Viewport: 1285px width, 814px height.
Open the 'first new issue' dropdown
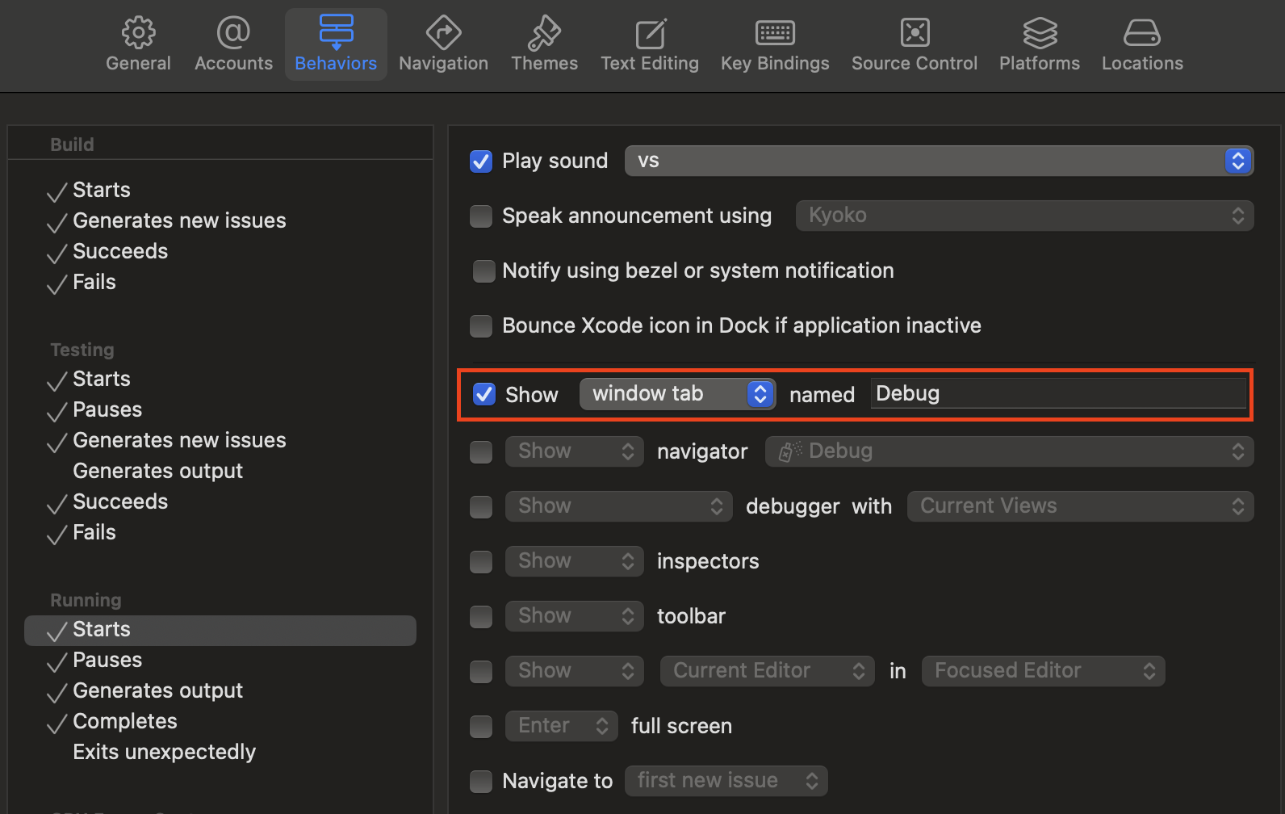pyautogui.click(x=726, y=781)
